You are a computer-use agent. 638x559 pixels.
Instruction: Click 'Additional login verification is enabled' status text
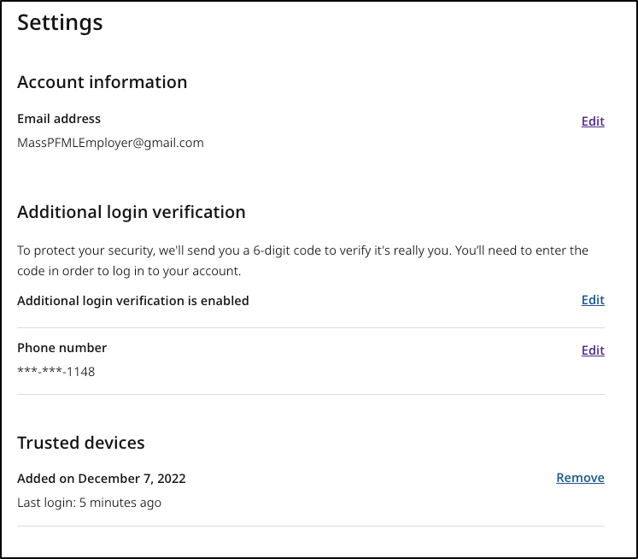pyautogui.click(x=133, y=301)
